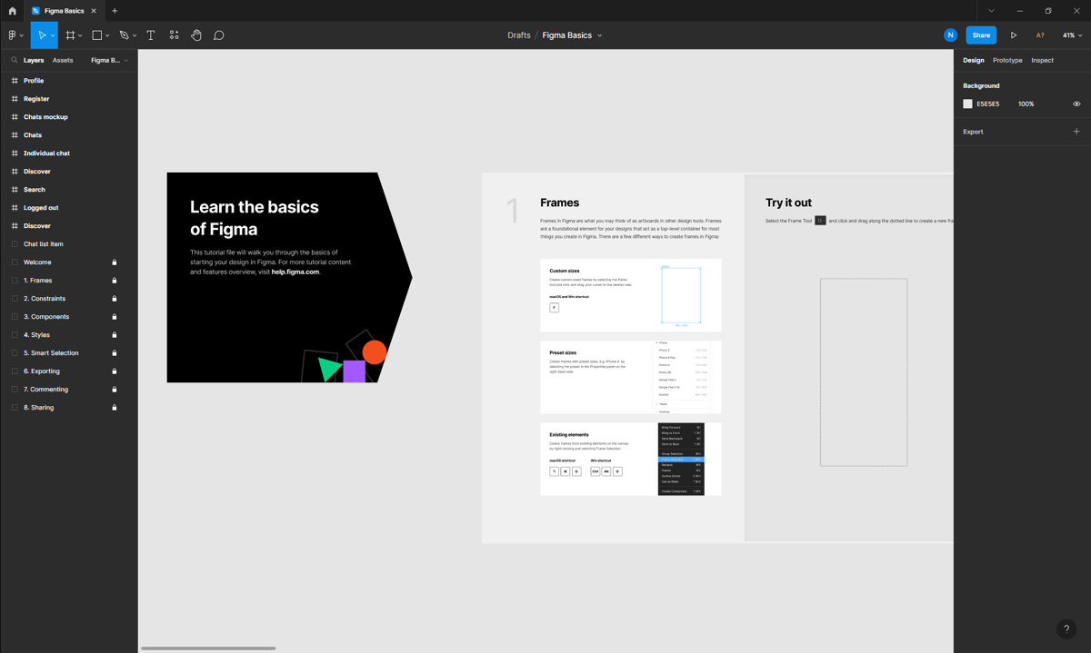
Task: Unlock the 4. Styles layer
Action: coord(115,335)
